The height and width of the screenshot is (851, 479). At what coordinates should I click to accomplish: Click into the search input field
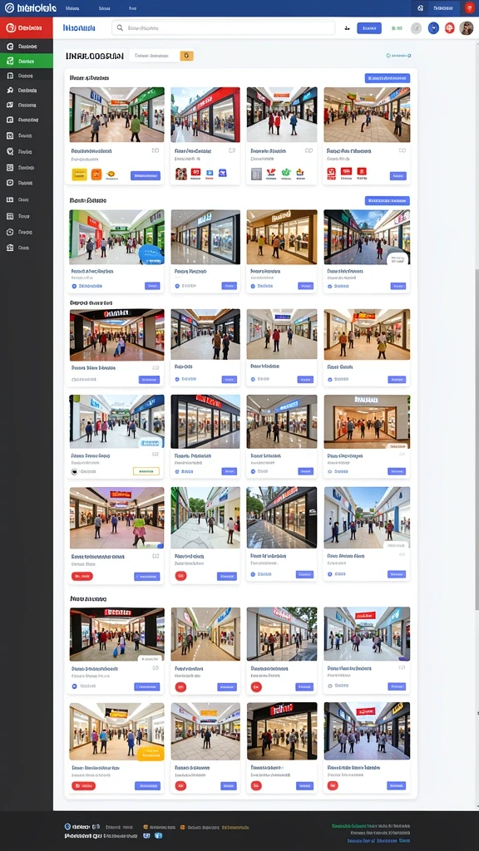coord(223,27)
